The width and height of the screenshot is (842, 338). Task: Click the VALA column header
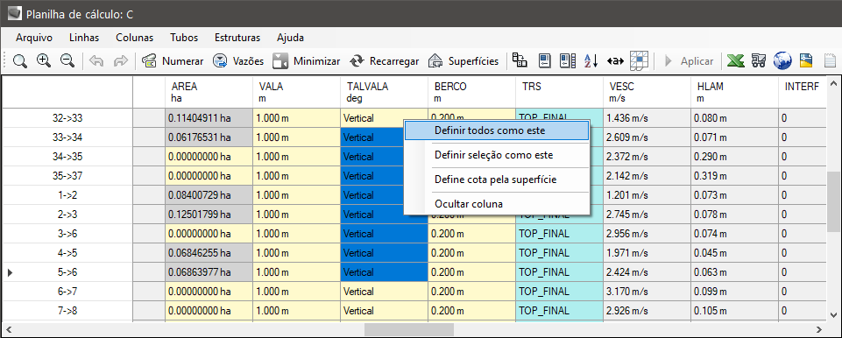click(x=296, y=92)
